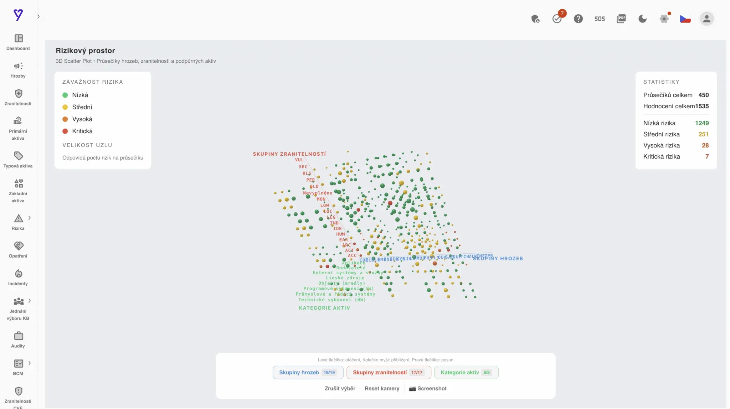Open BCM checklist icon
730x409 pixels.
click(x=19, y=363)
